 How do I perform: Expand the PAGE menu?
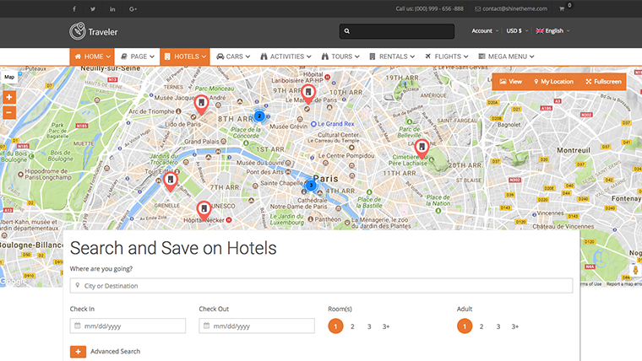pyautogui.click(x=138, y=57)
